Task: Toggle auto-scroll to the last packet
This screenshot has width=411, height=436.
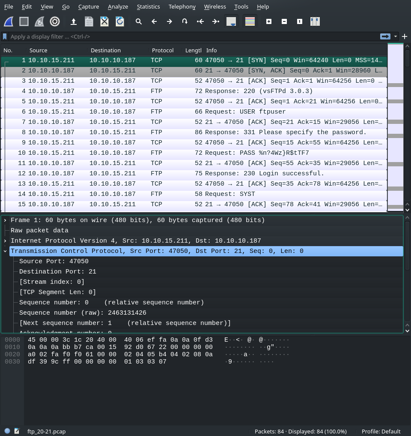Action: coord(231,21)
